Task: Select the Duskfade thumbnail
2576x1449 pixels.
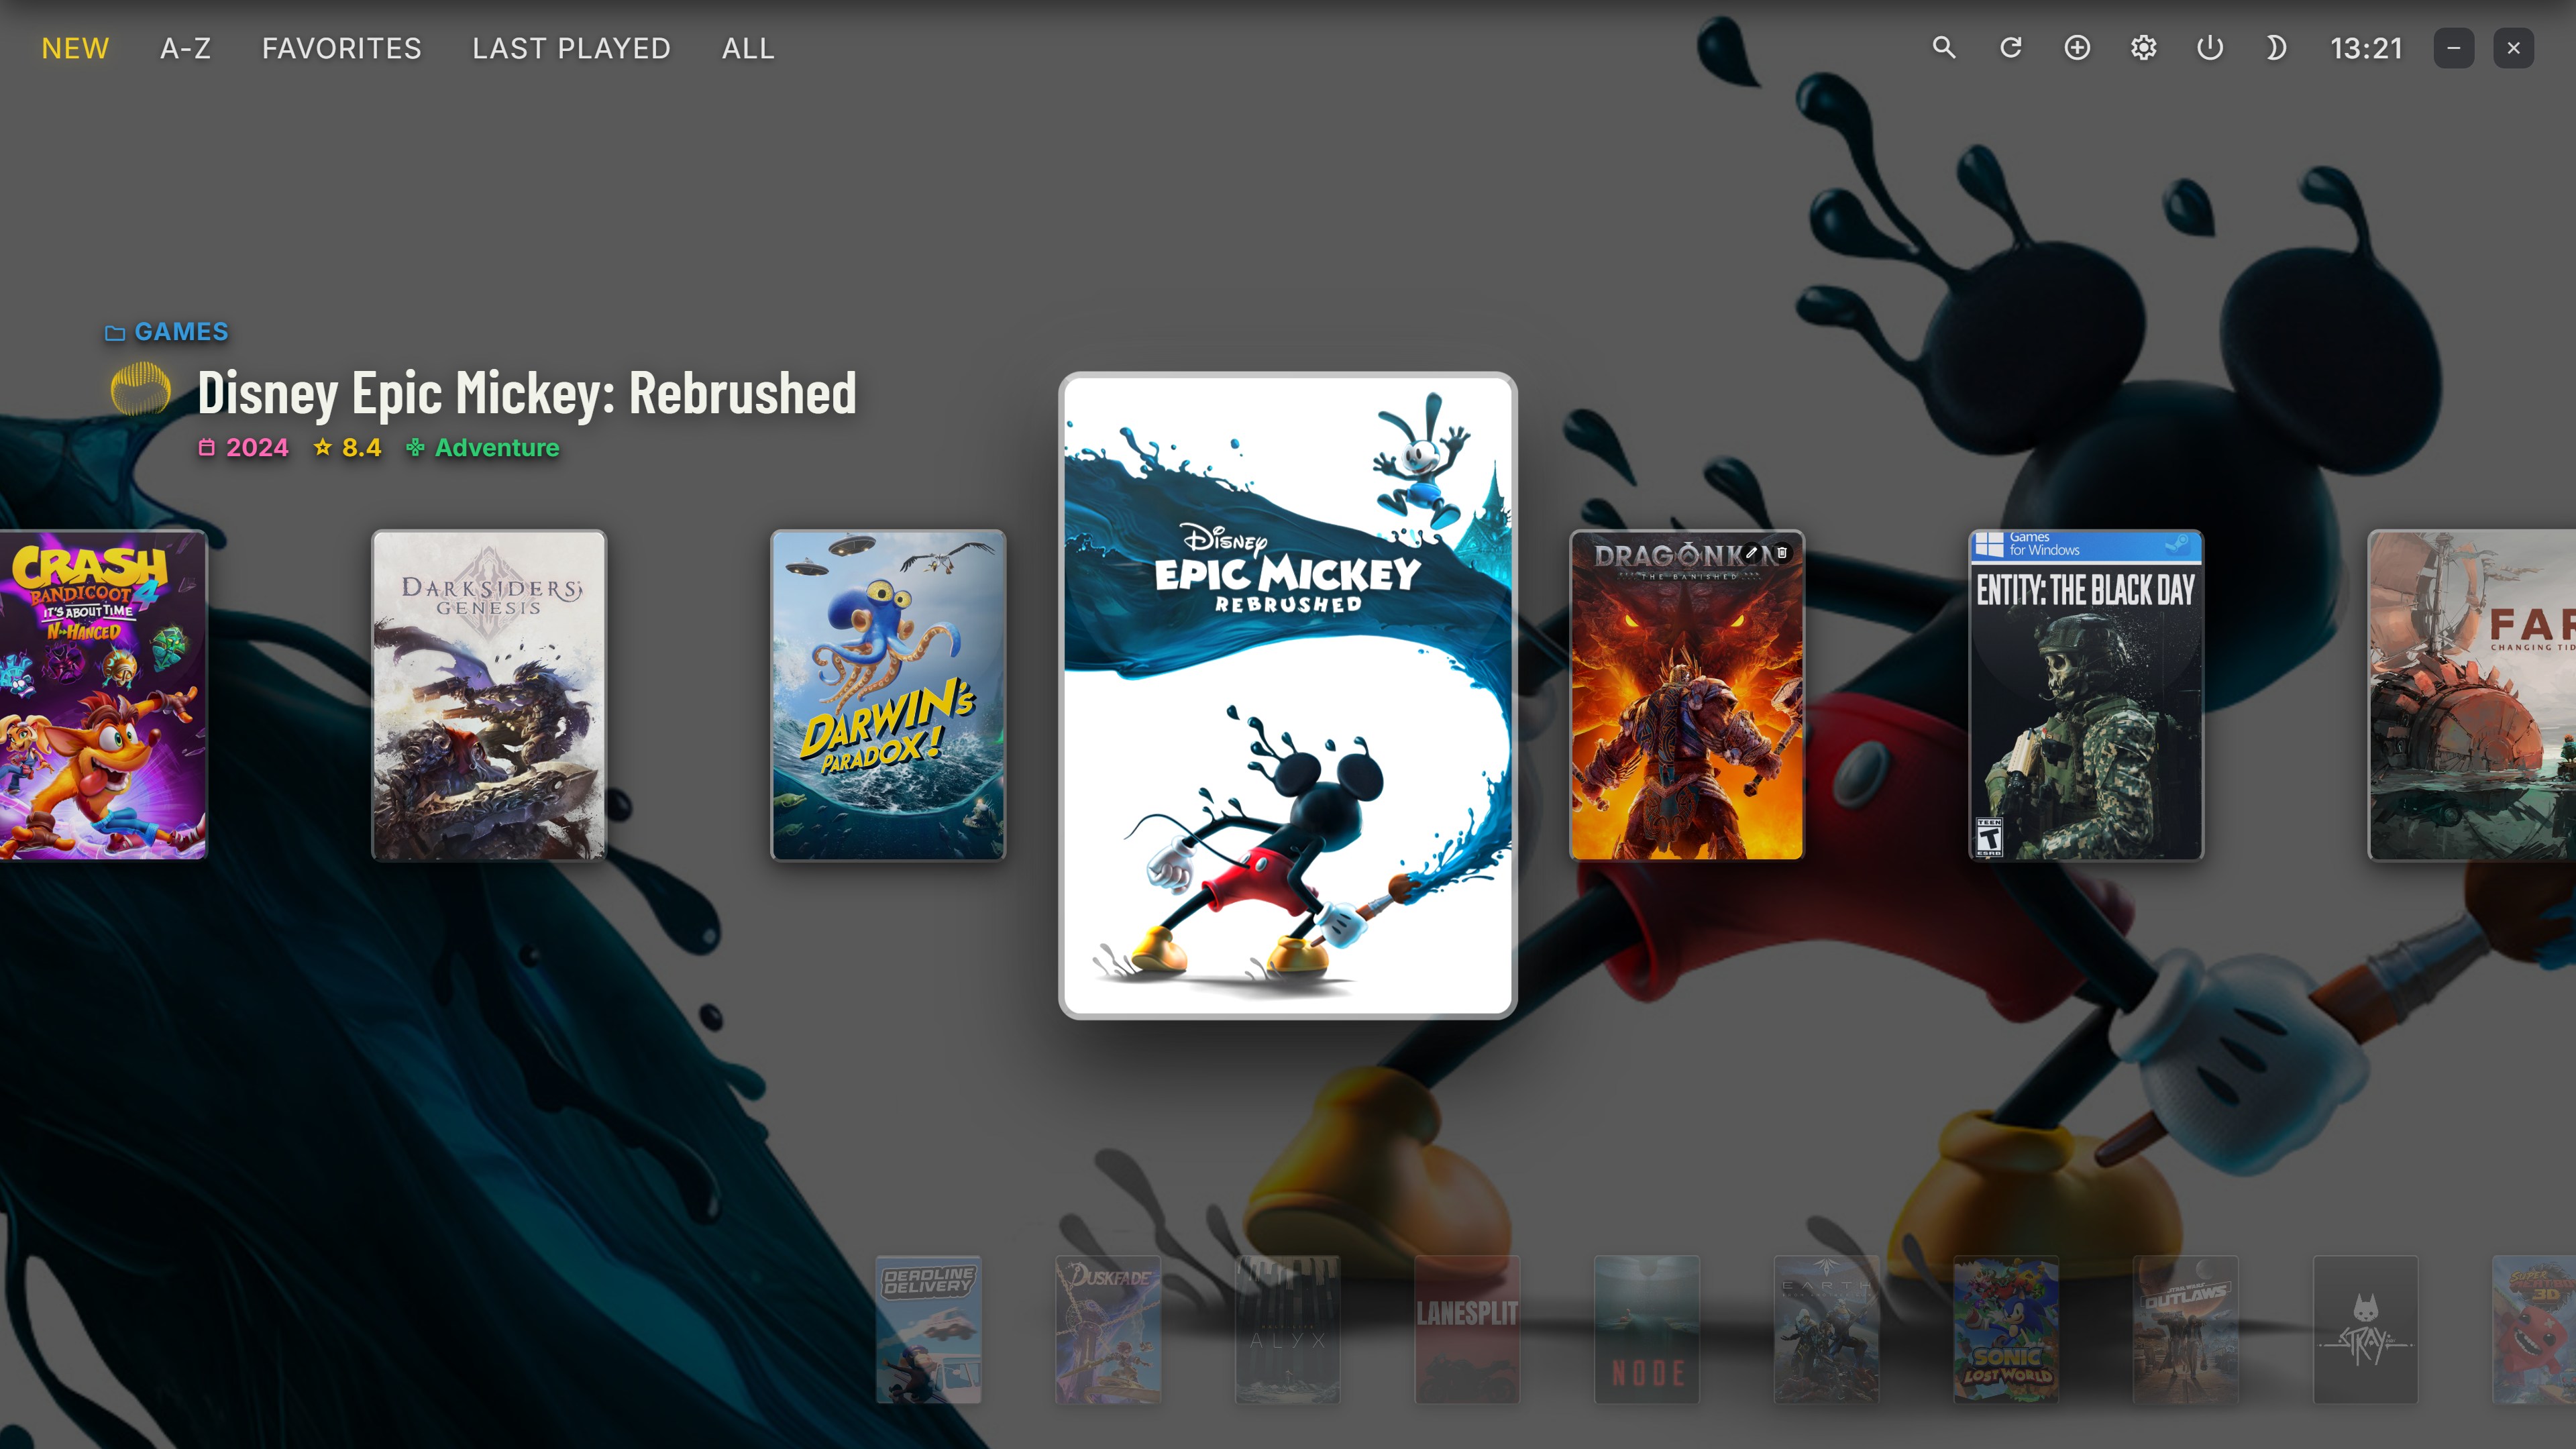Action: (x=1108, y=1329)
